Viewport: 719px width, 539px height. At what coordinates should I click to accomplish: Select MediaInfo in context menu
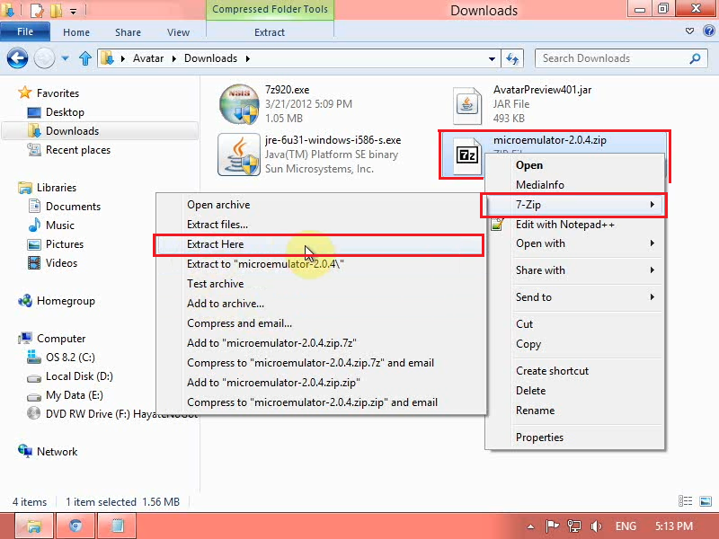575,185
